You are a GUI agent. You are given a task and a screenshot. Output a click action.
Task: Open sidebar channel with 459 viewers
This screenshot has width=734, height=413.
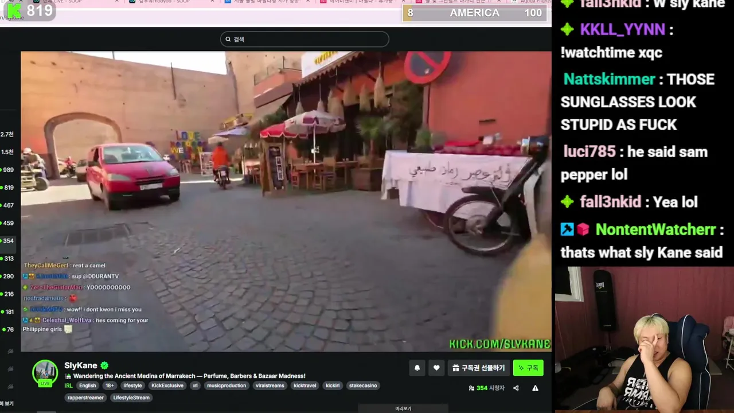point(7,223)
